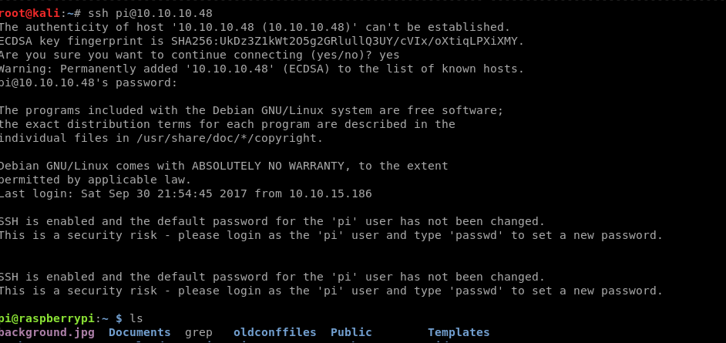Click the ECDSA SHA256 fingerprint string
This screenshot has width=726, height=343.
point(348,41)
